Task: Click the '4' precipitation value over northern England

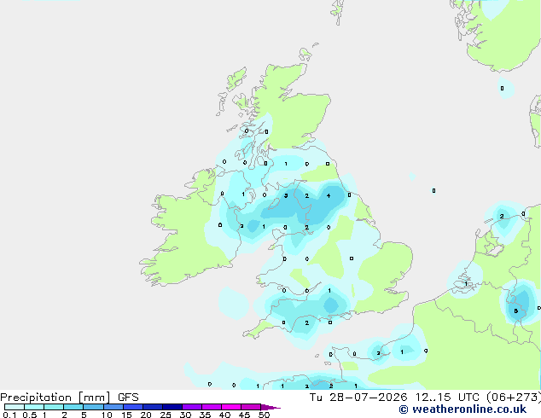Action: click(x=329, y=195)
